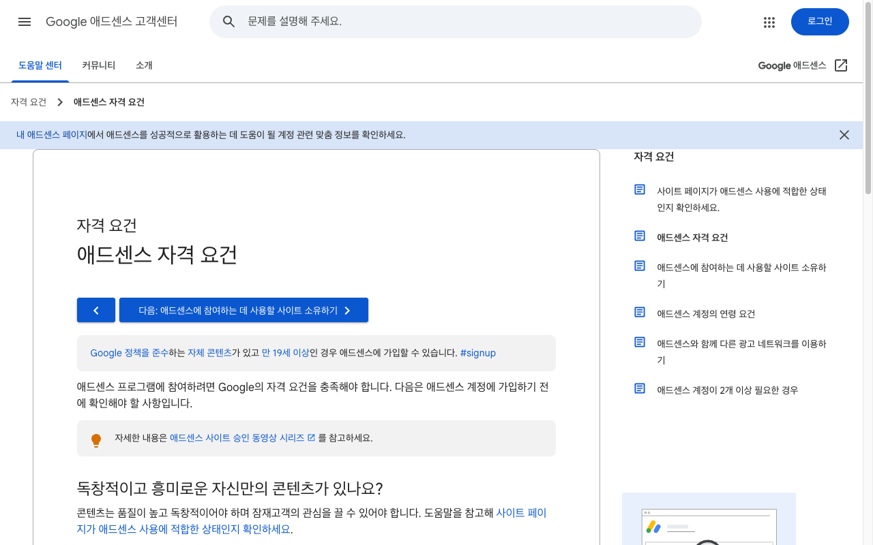Click the search magnifier icon
Viewport: 873px width, 545px height.
229,22
